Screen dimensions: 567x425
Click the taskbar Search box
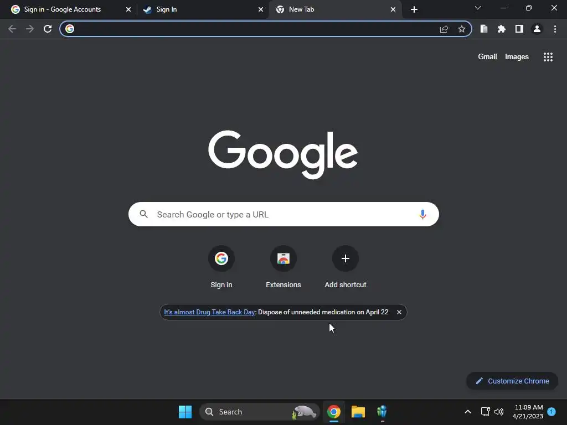click(x=260, y=412)
